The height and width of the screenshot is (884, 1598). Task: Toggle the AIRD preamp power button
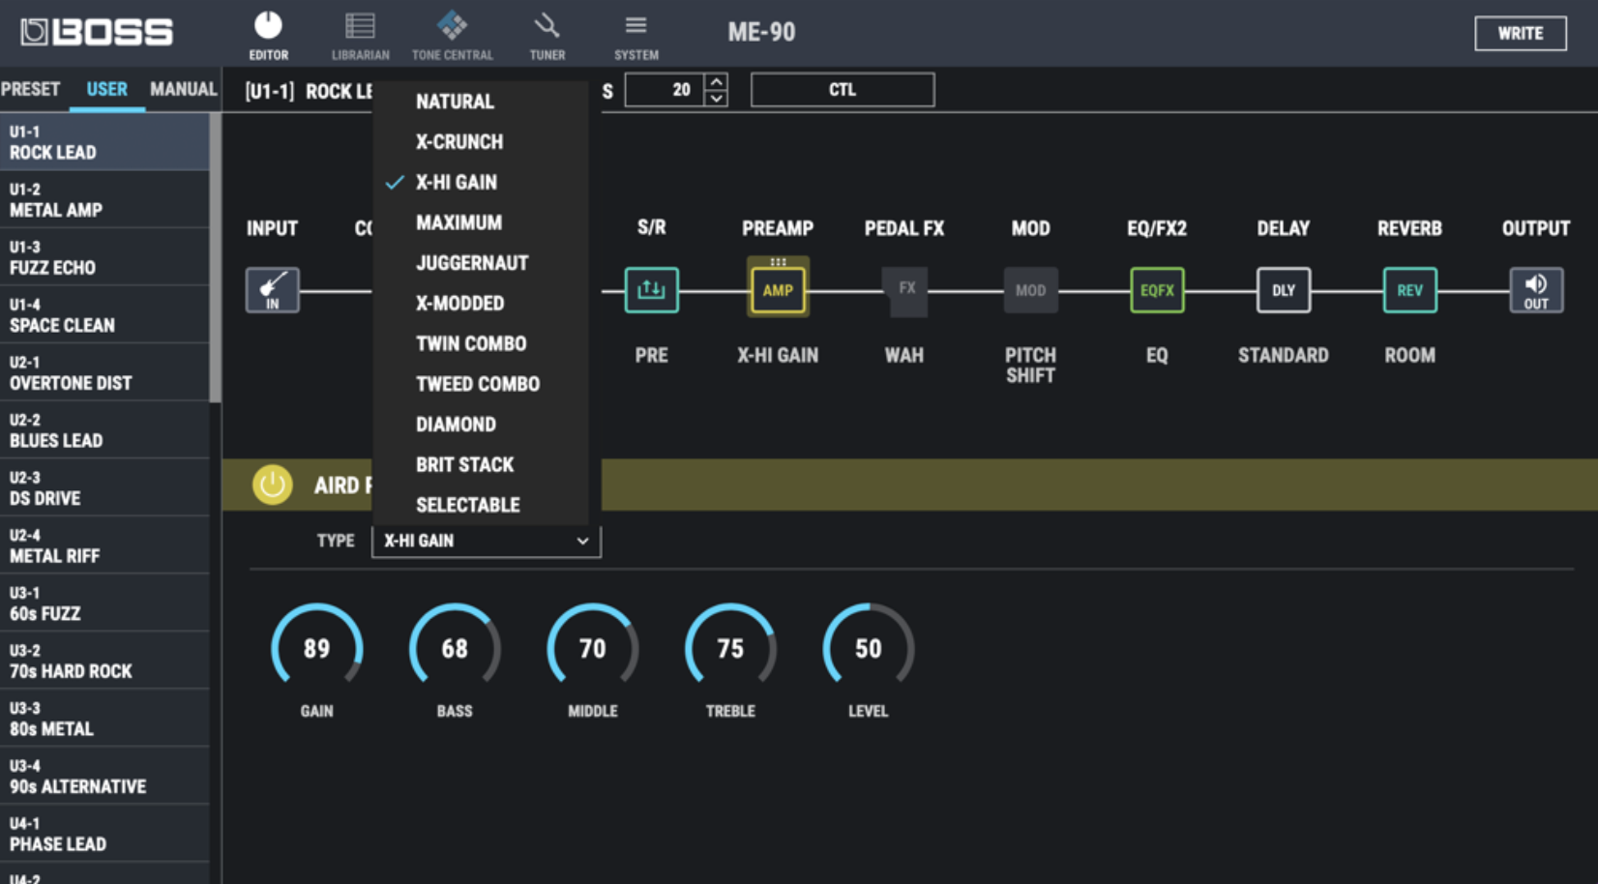(x=272, y=485)
